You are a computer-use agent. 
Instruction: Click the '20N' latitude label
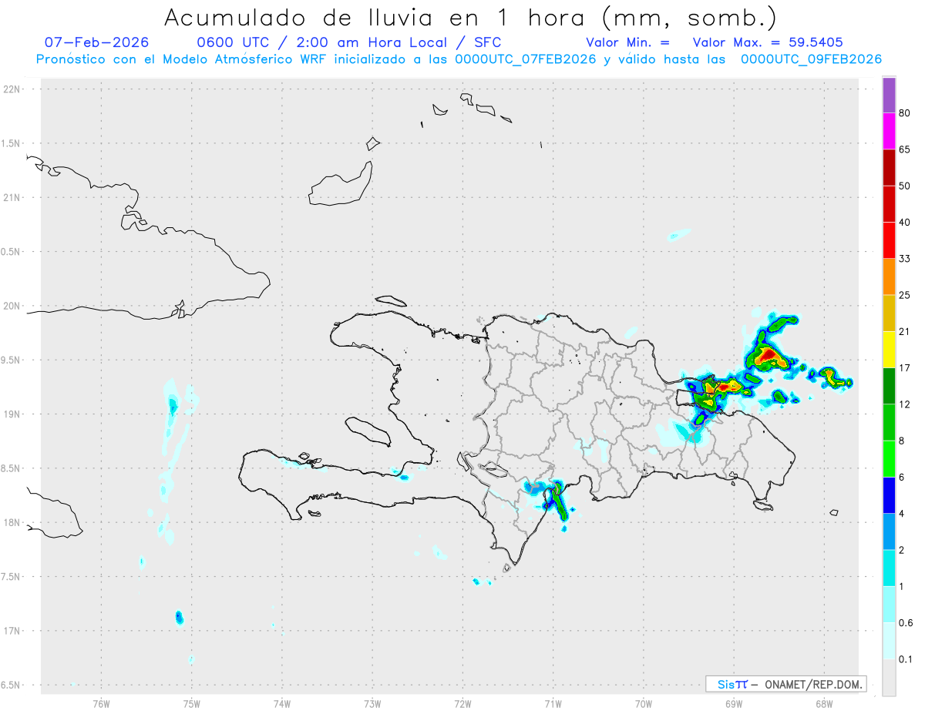12,306
